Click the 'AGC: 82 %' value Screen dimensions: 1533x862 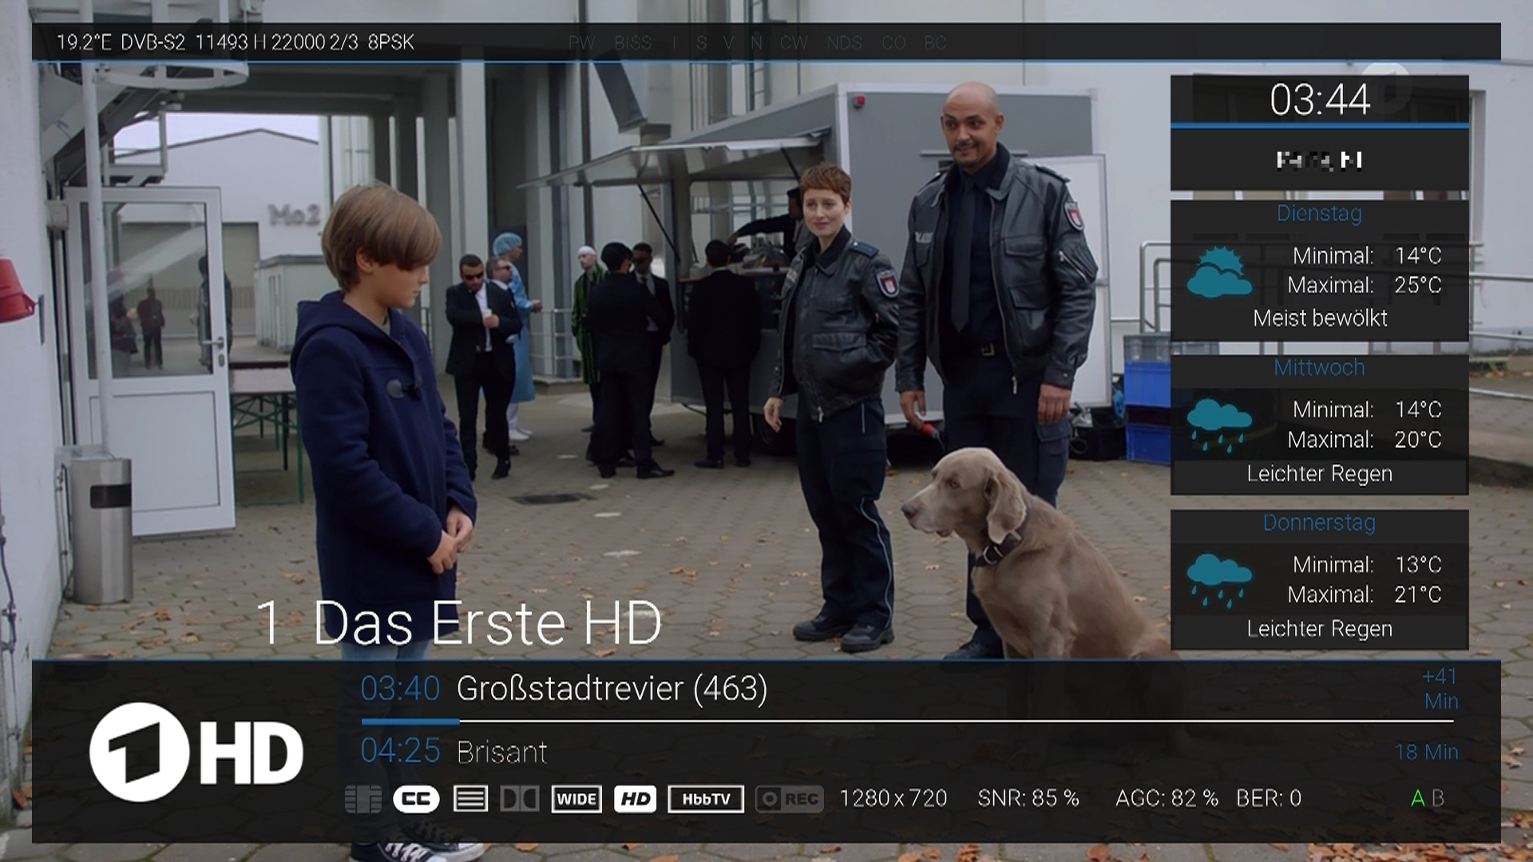tap(1167, 798)
